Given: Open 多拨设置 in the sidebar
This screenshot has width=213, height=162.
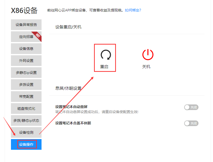Looking at the screenshot, I should [x=26, y=85].
